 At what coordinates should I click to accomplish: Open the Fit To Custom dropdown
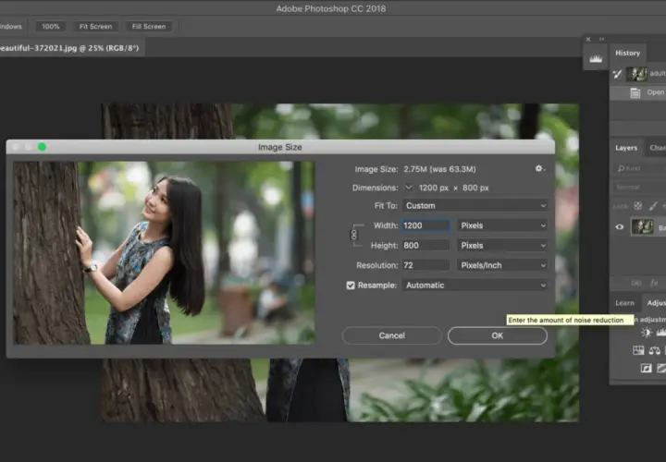click(x=475, y=206)
